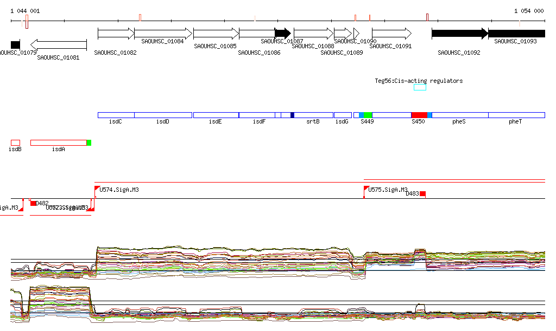Click the red S450 segment
The image size is (556, 331).
coord(419,115)
